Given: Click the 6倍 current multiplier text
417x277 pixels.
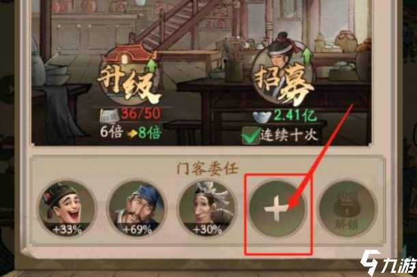Looking at the screenshot, I should 111,132.
